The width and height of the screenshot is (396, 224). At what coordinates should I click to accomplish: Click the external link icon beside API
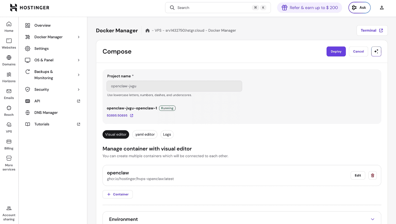pyautogui.click(x=79, y=101)
